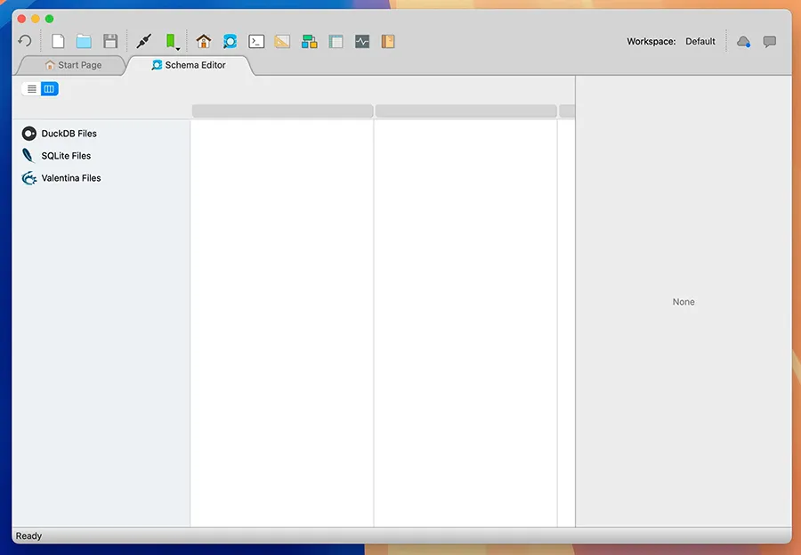Open the Start Page via house toolbar icon

[204, 41]
